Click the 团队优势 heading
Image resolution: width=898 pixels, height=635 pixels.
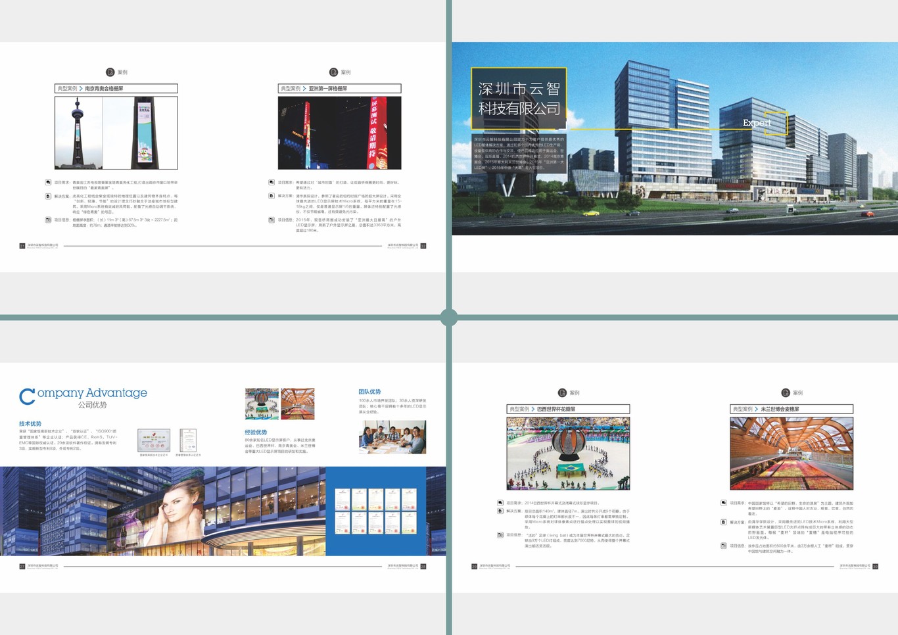click(369, 392)
